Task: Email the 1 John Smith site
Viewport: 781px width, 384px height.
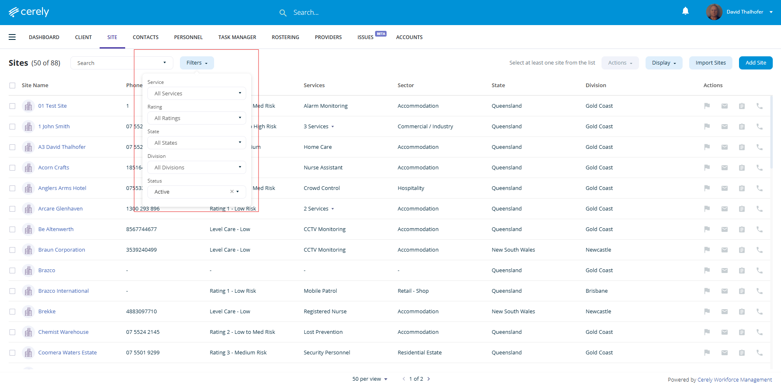Action: point(725,127)
